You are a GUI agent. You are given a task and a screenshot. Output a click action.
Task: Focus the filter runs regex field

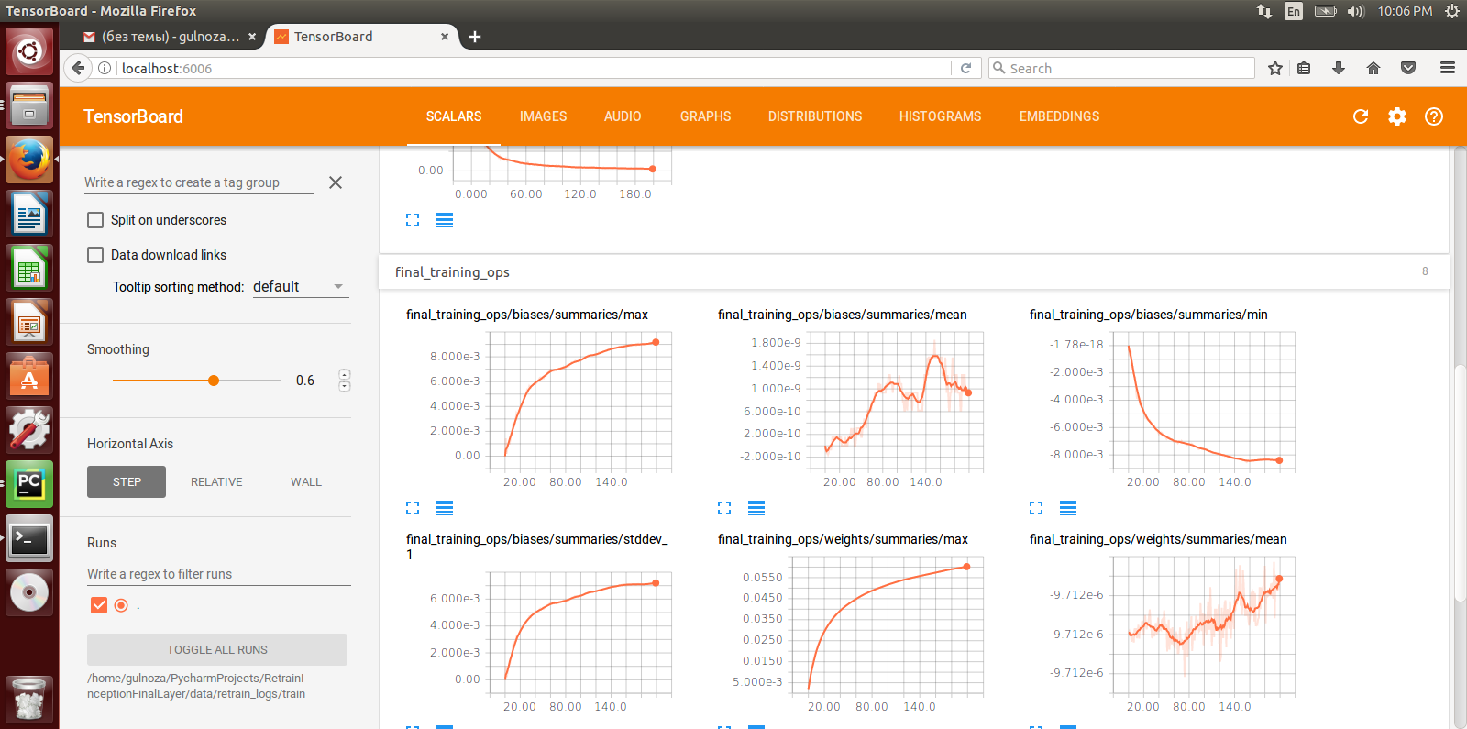(219, 574)
